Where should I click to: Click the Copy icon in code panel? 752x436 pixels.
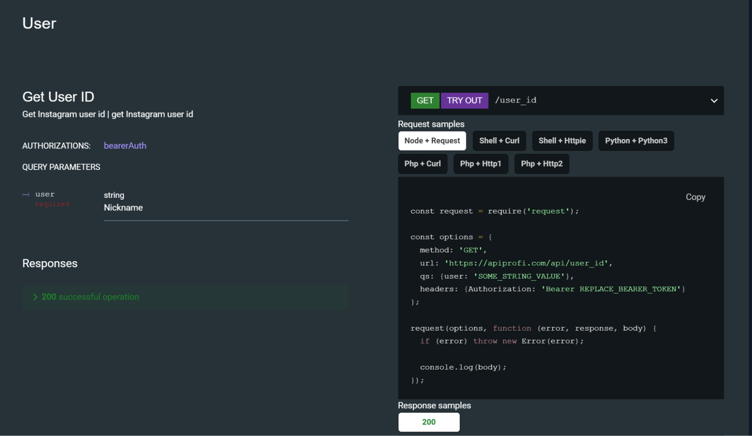click(x=696, y=196)
